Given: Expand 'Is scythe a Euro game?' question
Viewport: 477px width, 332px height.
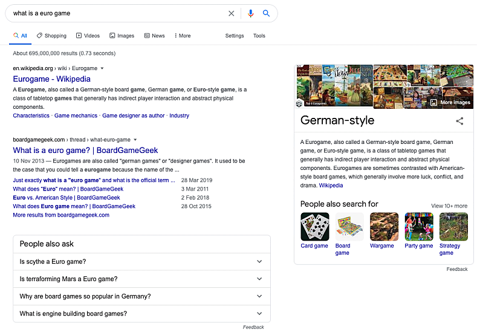Looking at the screenshot, I should tap(141, 262).
